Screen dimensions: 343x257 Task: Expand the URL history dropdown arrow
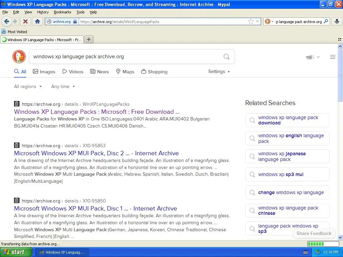258,21
